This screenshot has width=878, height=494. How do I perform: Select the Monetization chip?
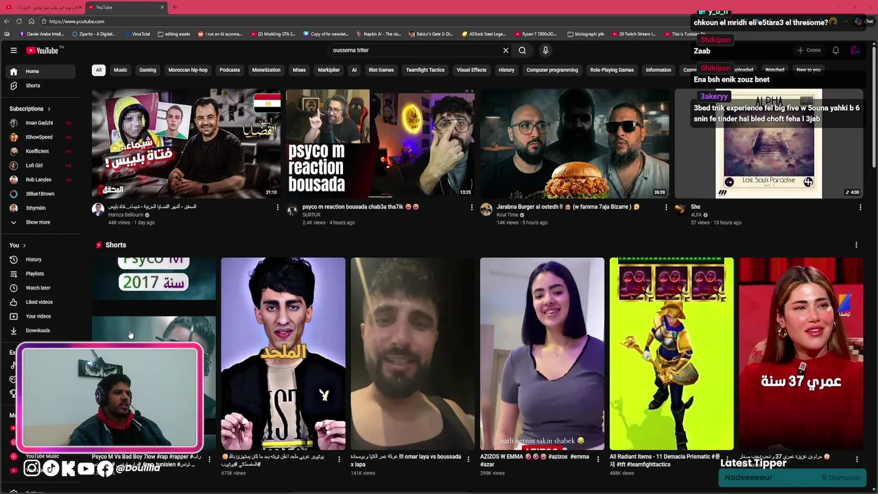266,70
